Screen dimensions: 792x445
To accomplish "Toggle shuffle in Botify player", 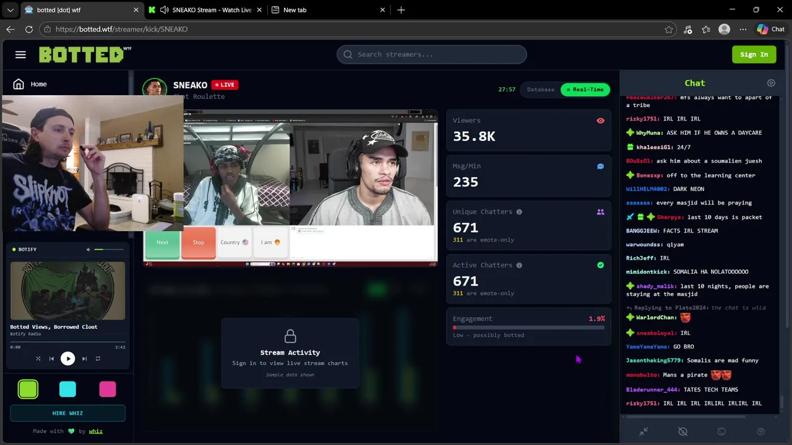I will pos(38,358).
